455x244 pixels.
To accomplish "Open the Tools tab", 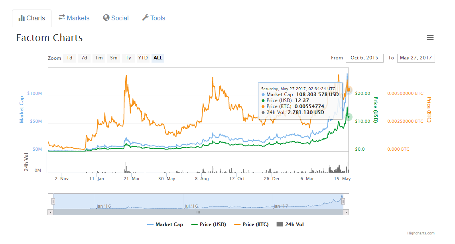I will pos(154,18).
